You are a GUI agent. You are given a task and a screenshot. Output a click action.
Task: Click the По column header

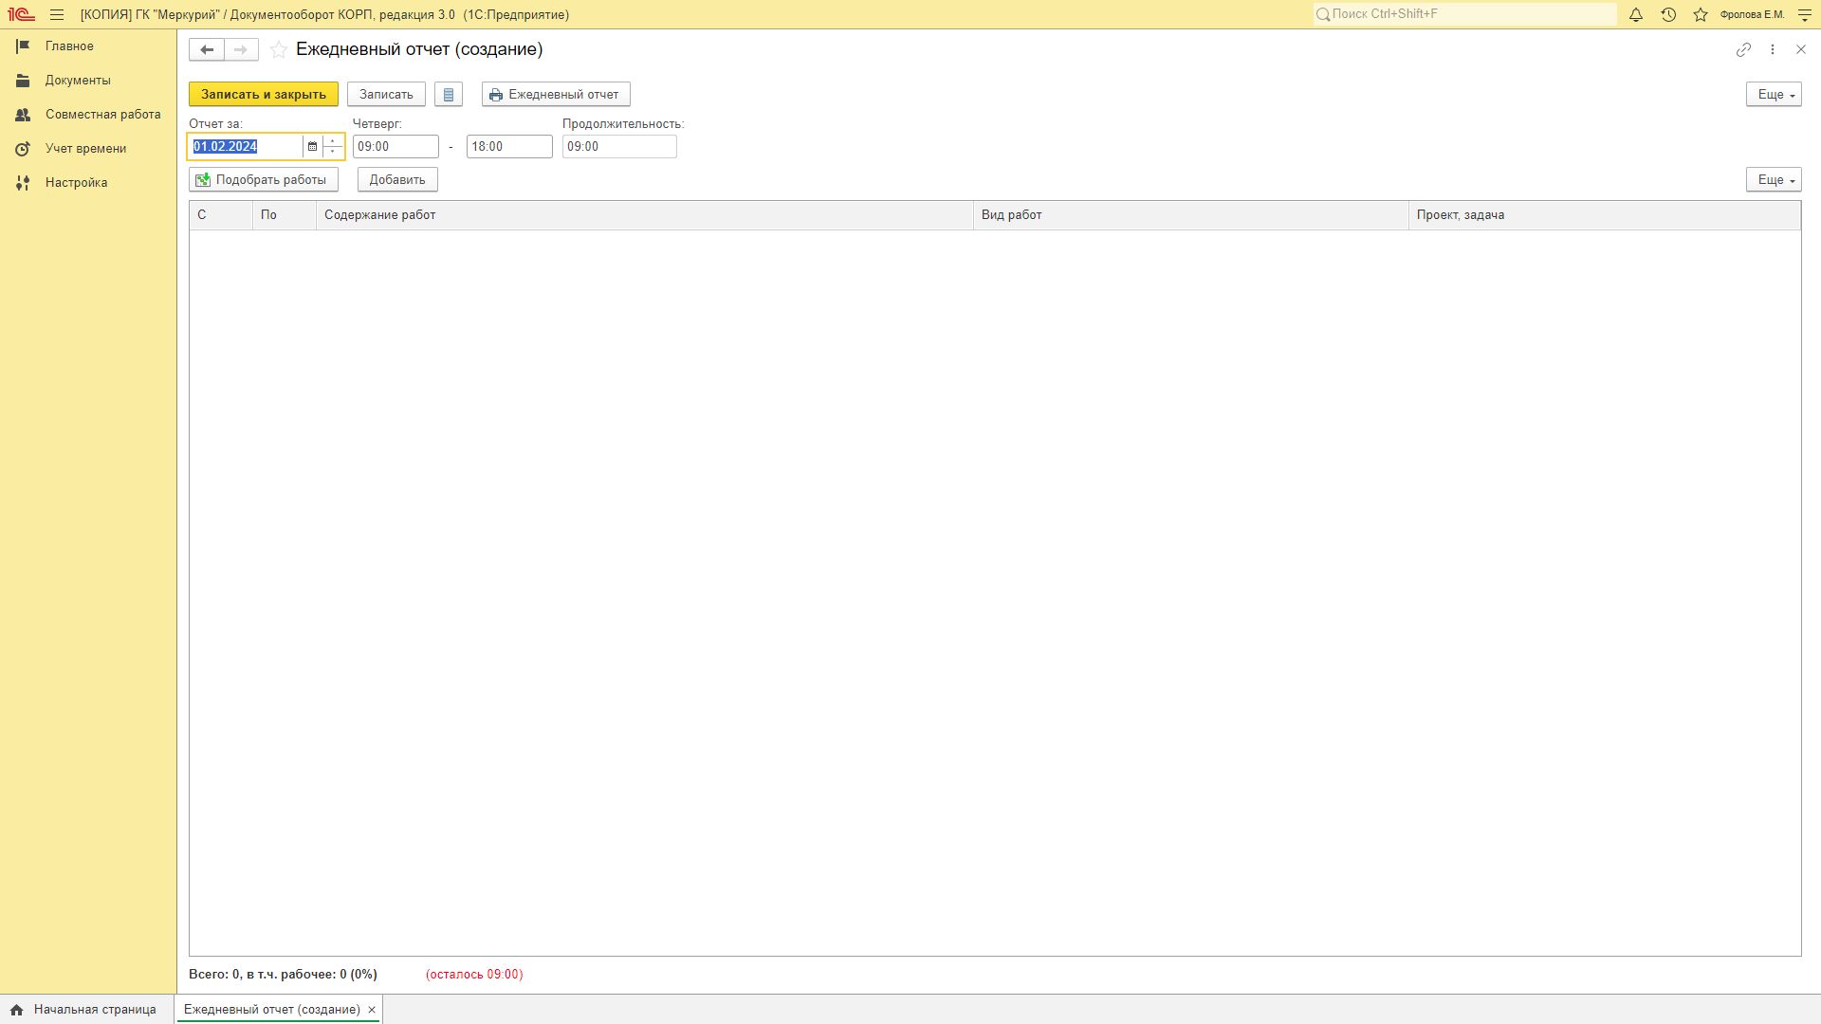pyautogui.click(x=285, y=215)
